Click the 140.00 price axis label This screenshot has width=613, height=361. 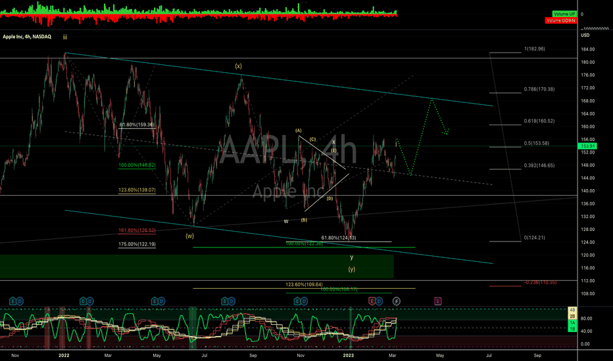(588, 191)
